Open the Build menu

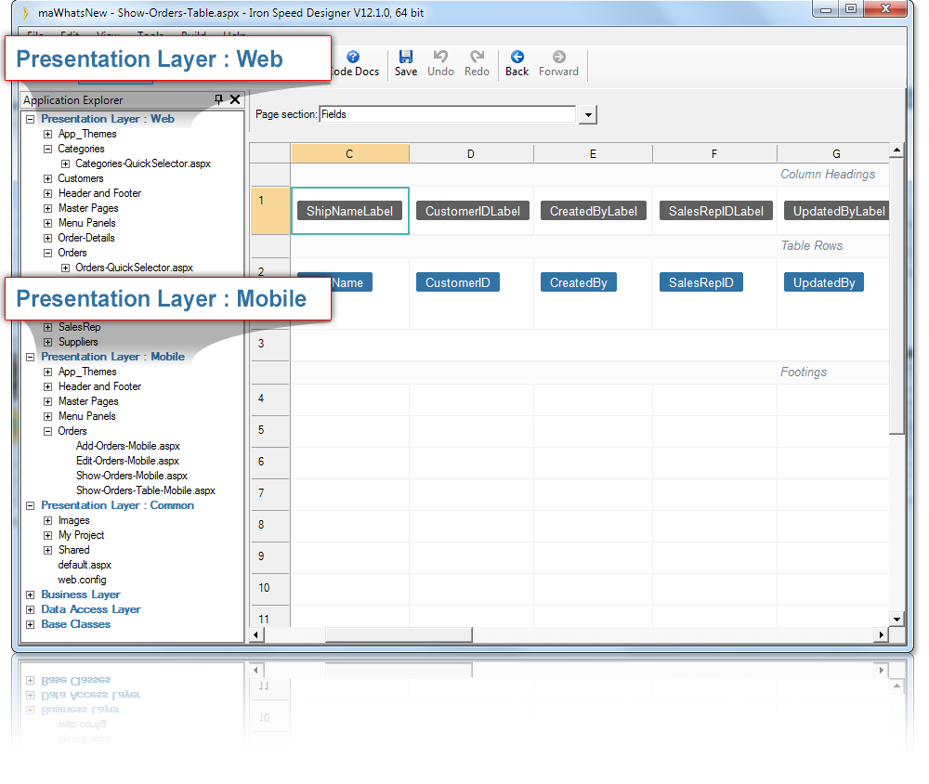[195, 36]
